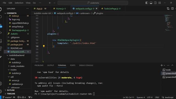Open errors.js in util folder

pyautogui.click(x=15, y=81)
